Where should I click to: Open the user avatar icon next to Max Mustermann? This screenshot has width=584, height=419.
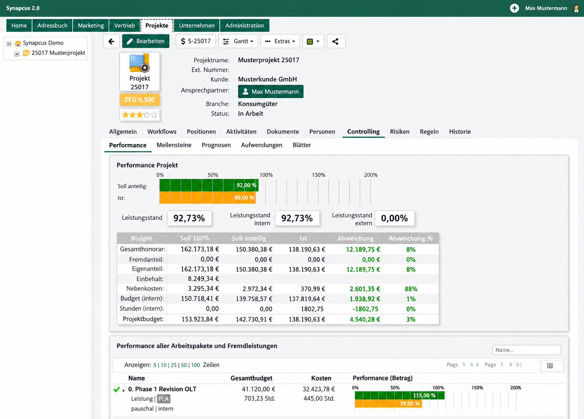coord(576,8)
